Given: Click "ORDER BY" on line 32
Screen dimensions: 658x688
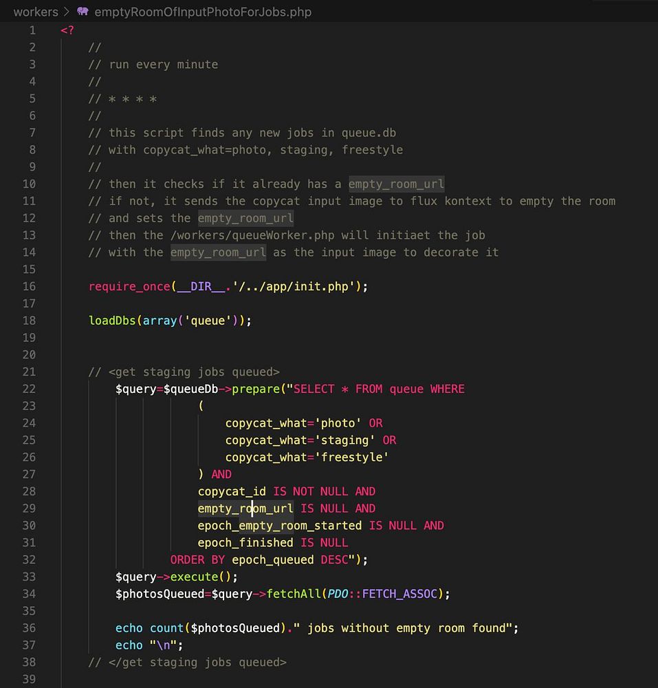Looking at the screenshot, I should 198,560.
